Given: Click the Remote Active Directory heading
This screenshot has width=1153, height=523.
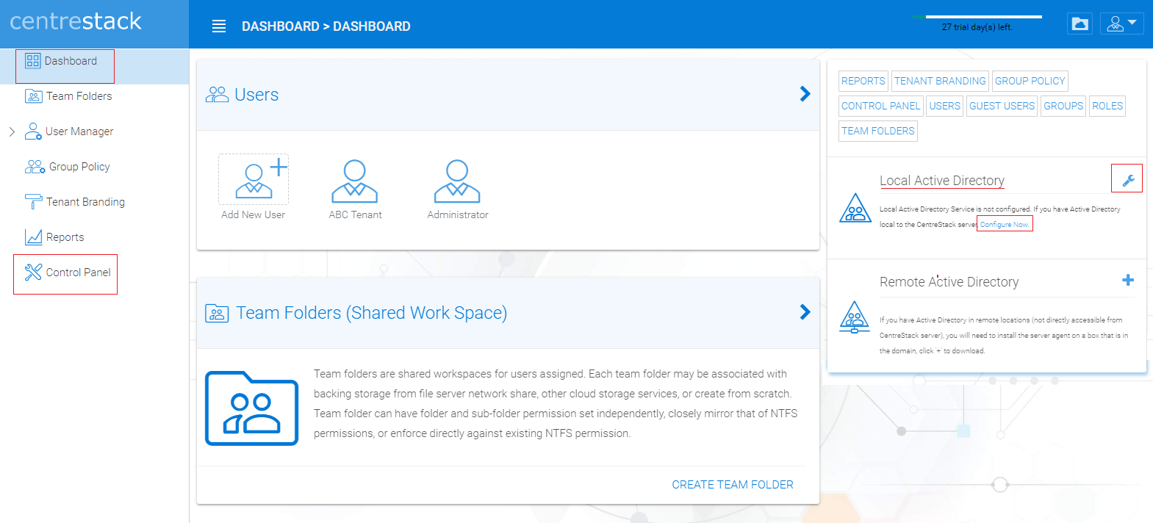Looking at the screenshot, I should click(x=949, y=282).
